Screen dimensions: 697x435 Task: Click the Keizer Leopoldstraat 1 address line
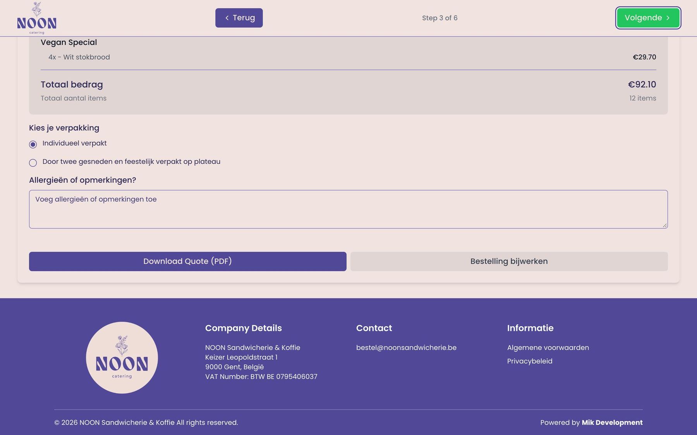pyautogui.click(x=241, y=357)
